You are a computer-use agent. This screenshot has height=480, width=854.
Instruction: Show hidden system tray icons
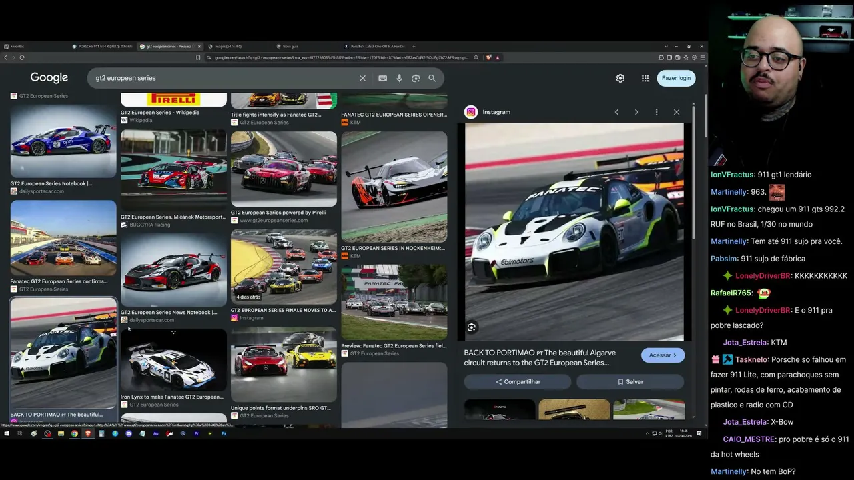tap(647, 433)
